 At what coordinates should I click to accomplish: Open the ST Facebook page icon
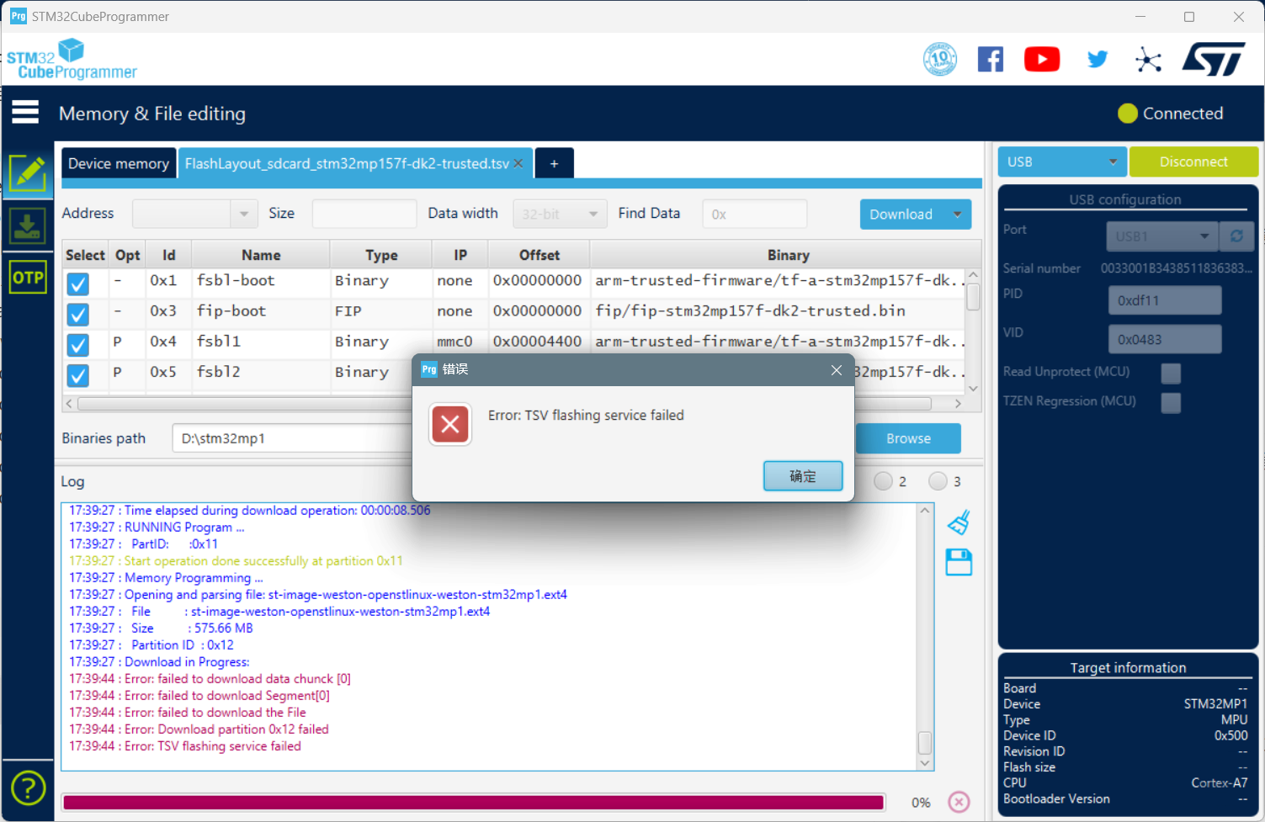point(991,59)
